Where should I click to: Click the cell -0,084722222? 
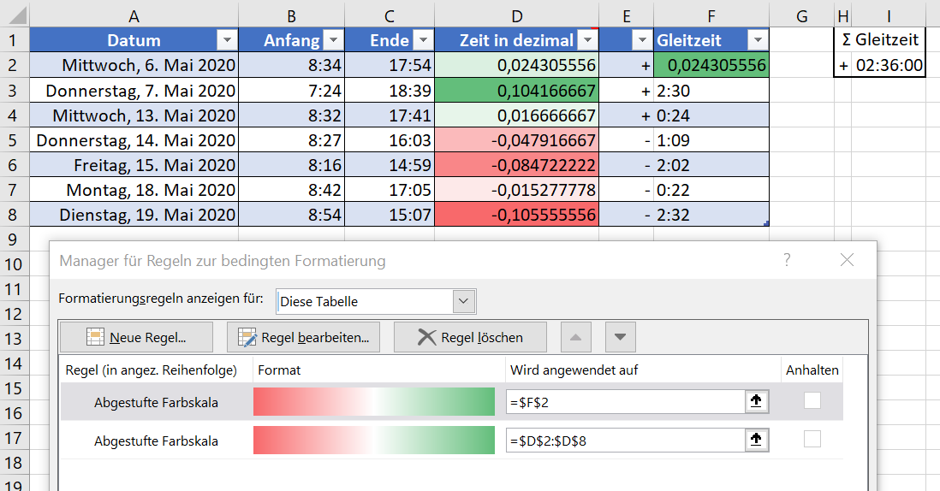517,164
